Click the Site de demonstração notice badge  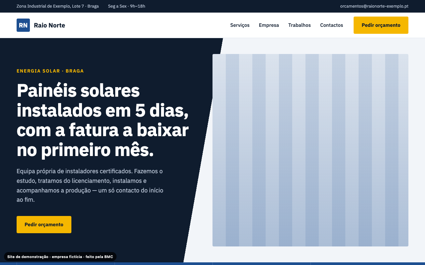click(x=60, y=257)
